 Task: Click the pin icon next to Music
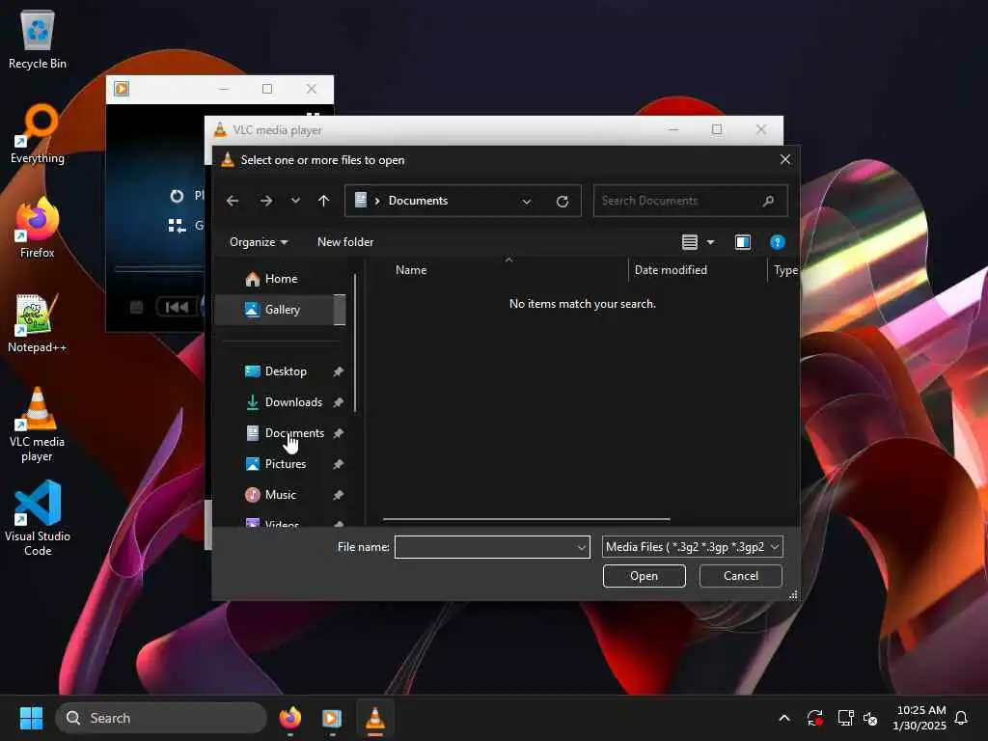pos(338,495)
